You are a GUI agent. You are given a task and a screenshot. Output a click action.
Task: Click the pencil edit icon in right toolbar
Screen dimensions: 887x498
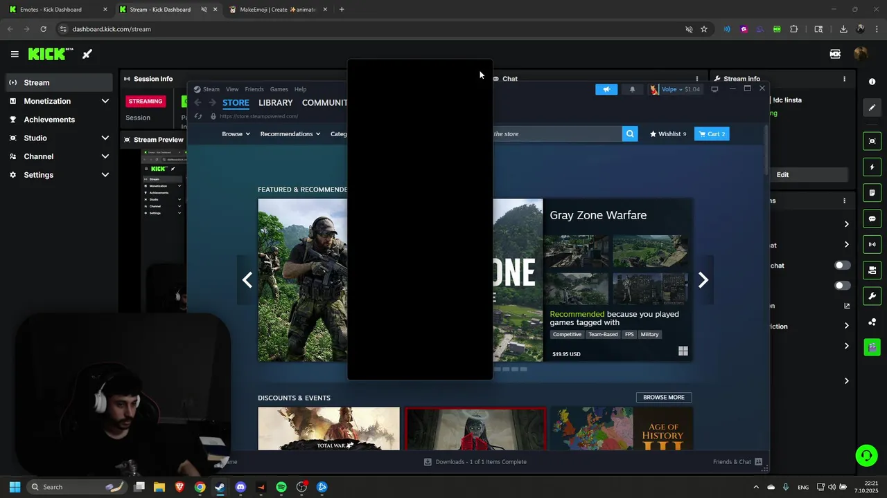[872, 107]
